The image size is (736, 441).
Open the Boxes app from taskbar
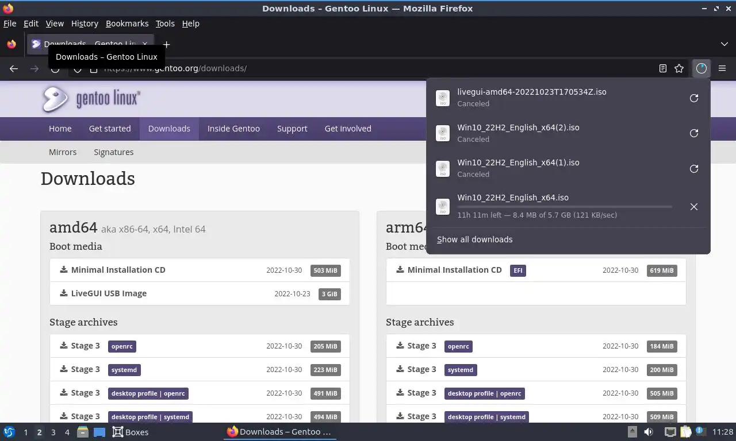pyautogui.click(x=131, y=432)
